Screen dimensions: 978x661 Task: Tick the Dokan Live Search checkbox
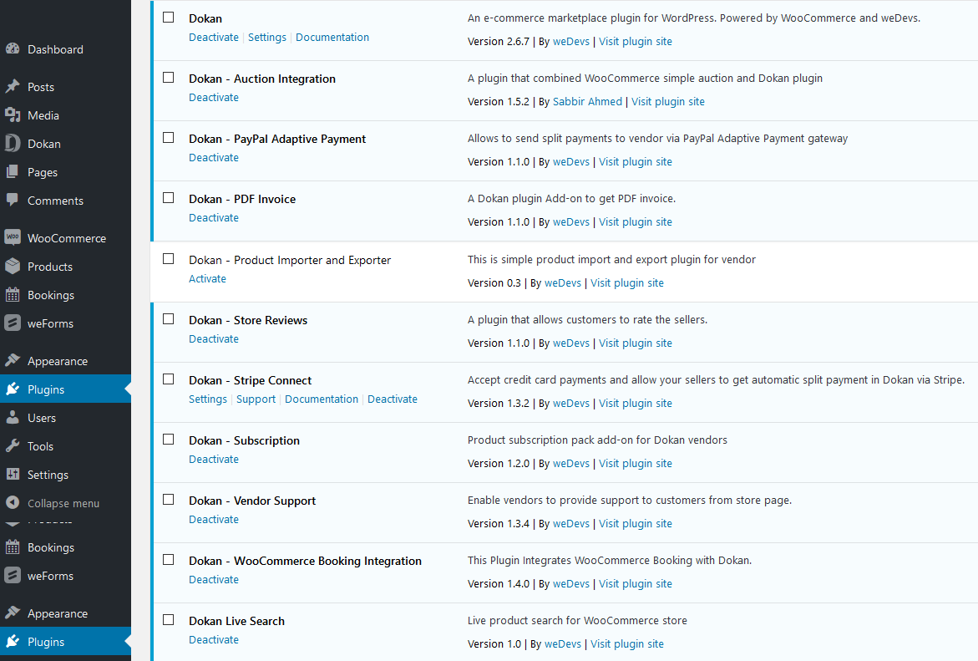pos(169,620)
